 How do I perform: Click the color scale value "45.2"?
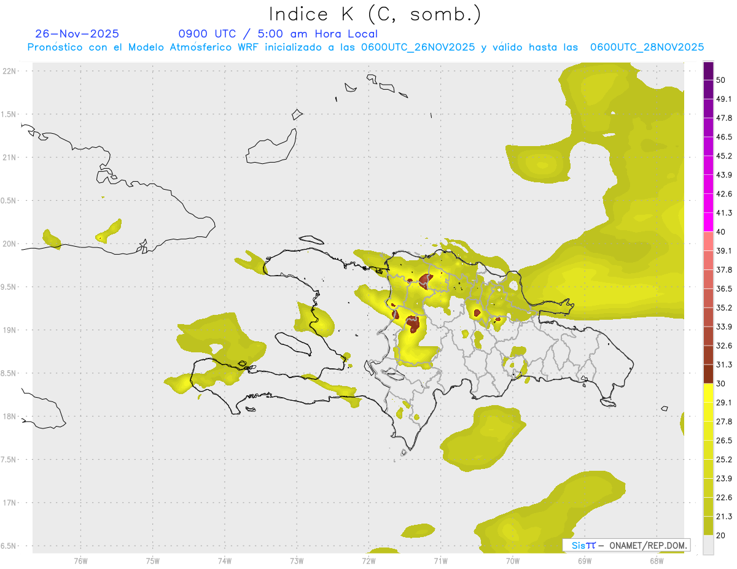pyautogui.click(x=724, y=156)
